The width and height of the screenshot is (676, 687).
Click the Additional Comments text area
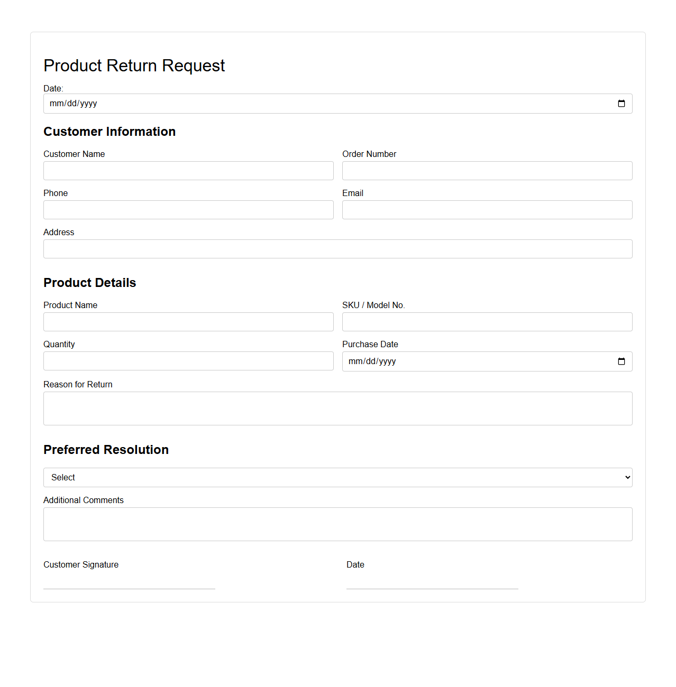pos(337,524)
